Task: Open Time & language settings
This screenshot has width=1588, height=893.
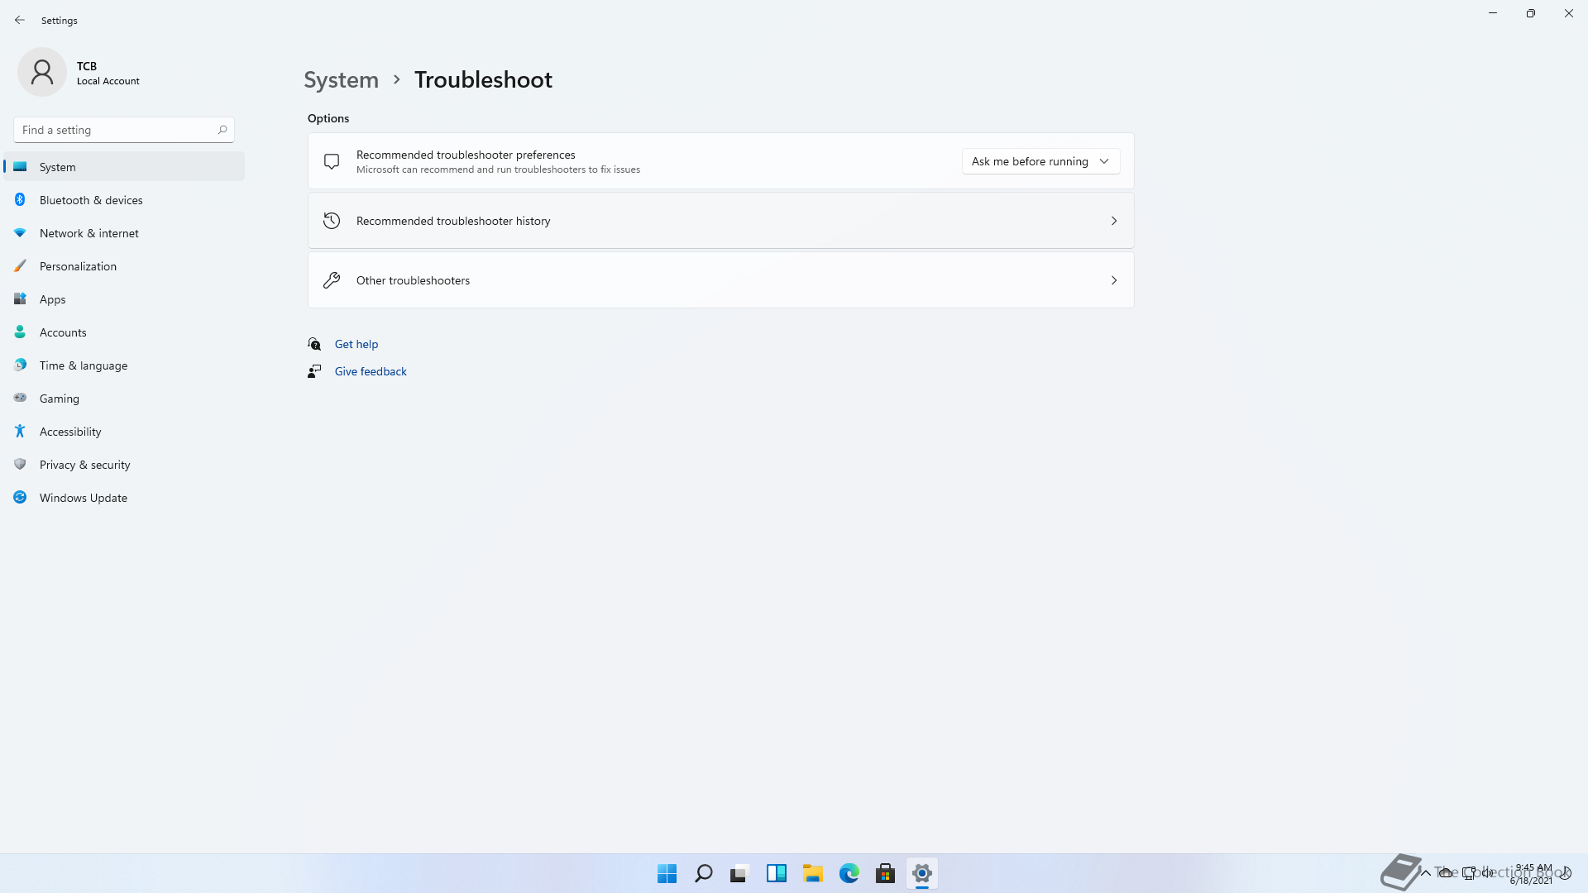Action: pyautogui.click(x=124, y=365)
